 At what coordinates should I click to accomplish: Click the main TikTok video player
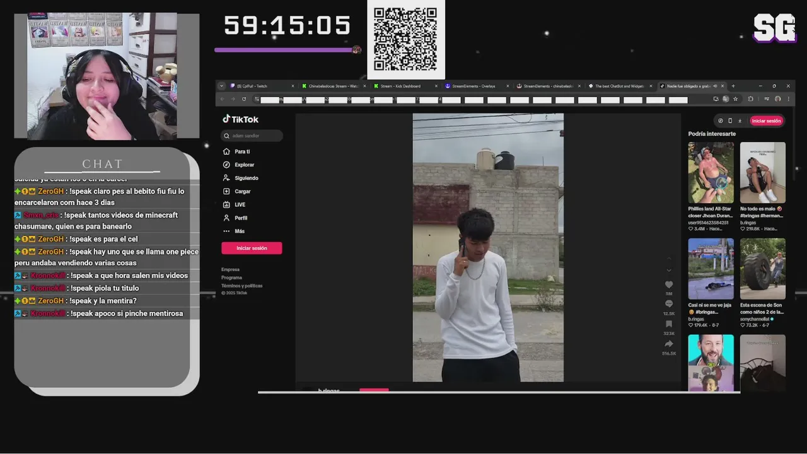(x=488, y=248)
